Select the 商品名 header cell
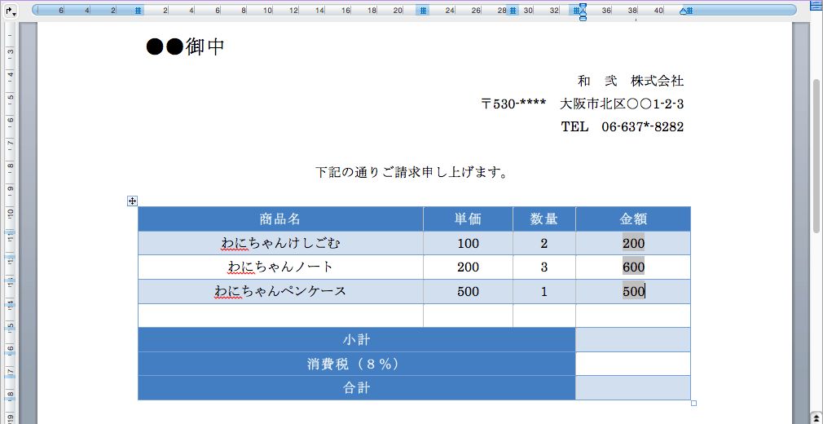823x424 pixels. coord(280,219)
